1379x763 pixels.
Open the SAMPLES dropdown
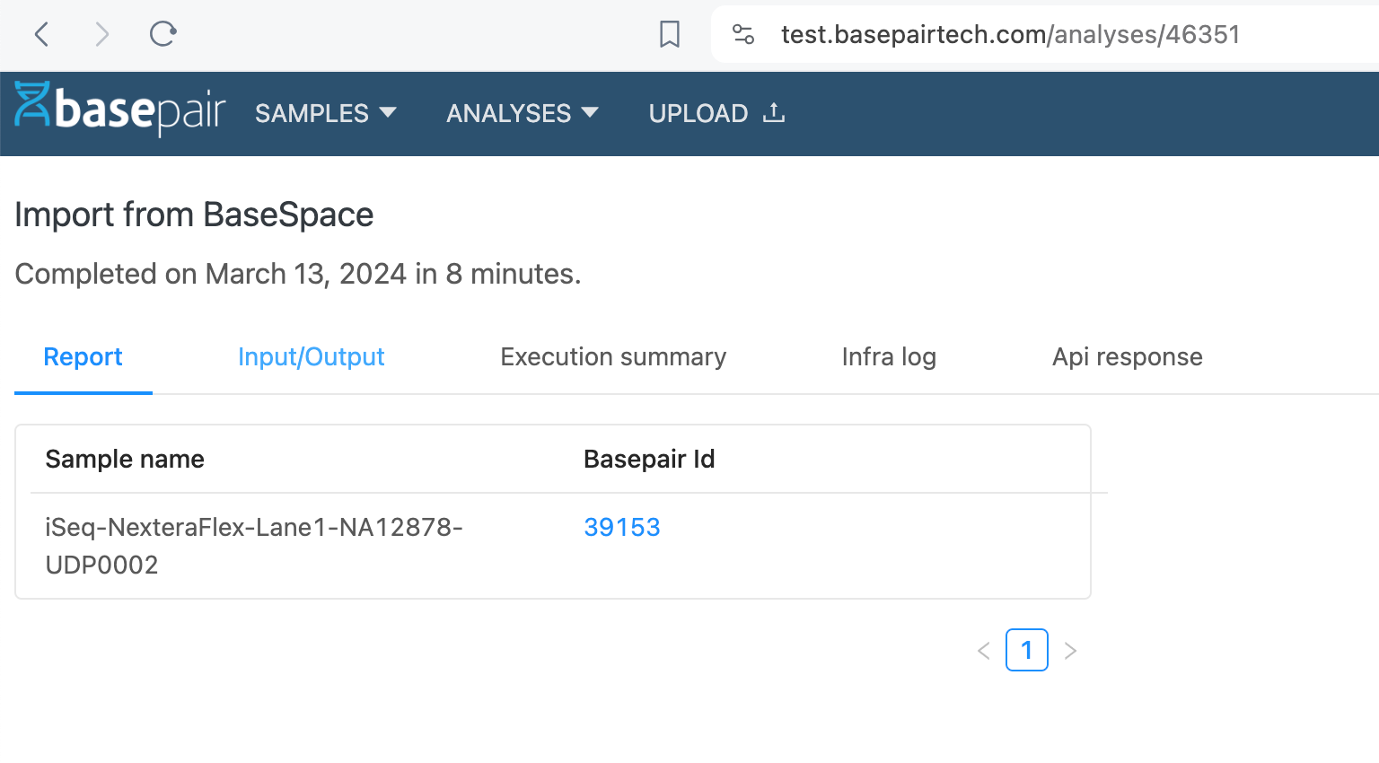(x=312, y=113)
